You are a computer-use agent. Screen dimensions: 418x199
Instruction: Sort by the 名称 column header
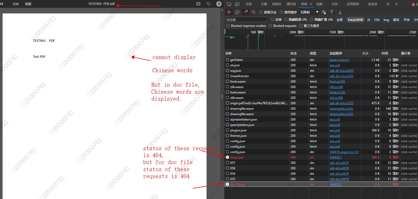257,53
